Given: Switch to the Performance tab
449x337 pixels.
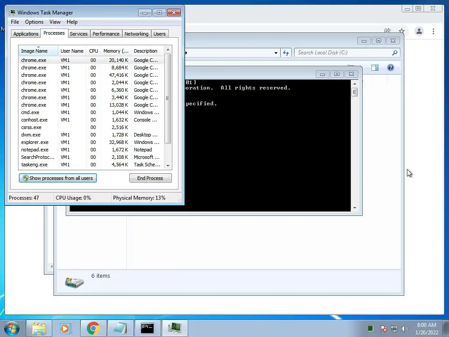Looking at the screenshot, I should (x=106, y=34).
